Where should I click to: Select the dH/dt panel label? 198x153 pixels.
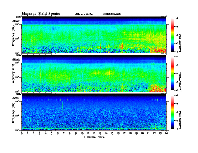click(x=16, y=21)
